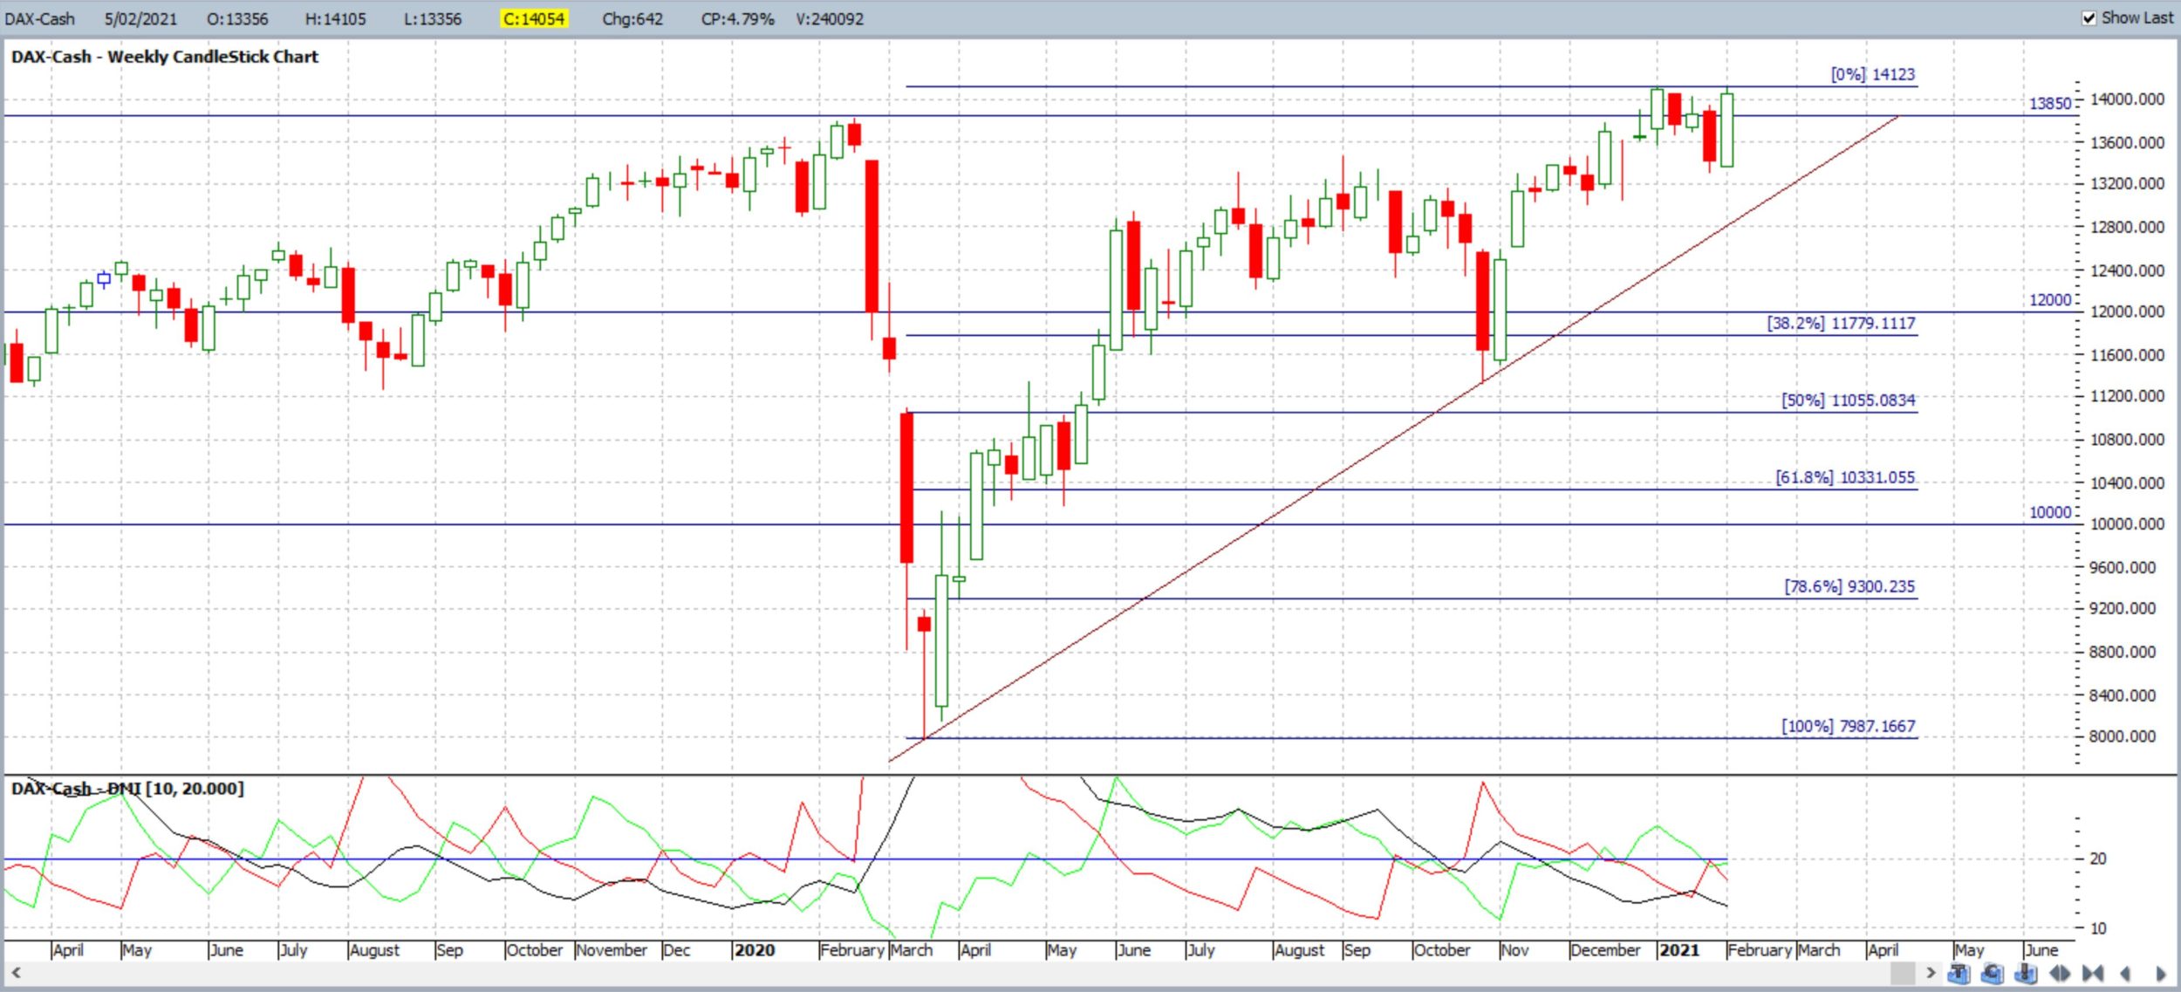Toggle the Show Last checkbox
2181x992 pixels.
pyautogui.click(x=2089, y=18)
